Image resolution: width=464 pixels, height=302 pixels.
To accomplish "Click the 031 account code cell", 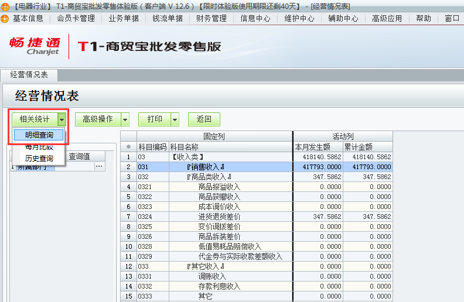I will click(153, 167).
